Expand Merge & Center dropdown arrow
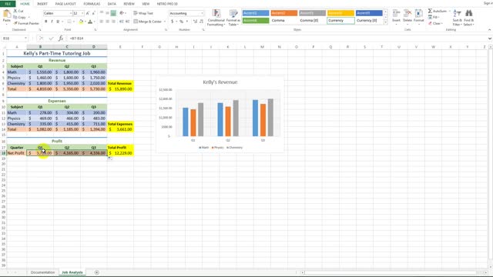 click(x=165, y=22)
